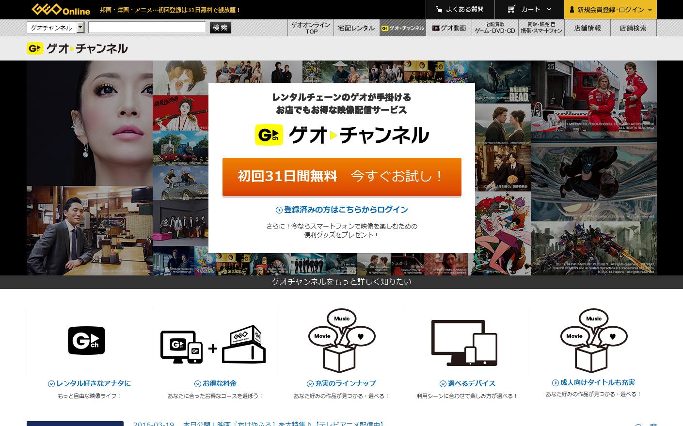
Task: Go to 店舗検索 tab
Action: click(x=633, y=28)
